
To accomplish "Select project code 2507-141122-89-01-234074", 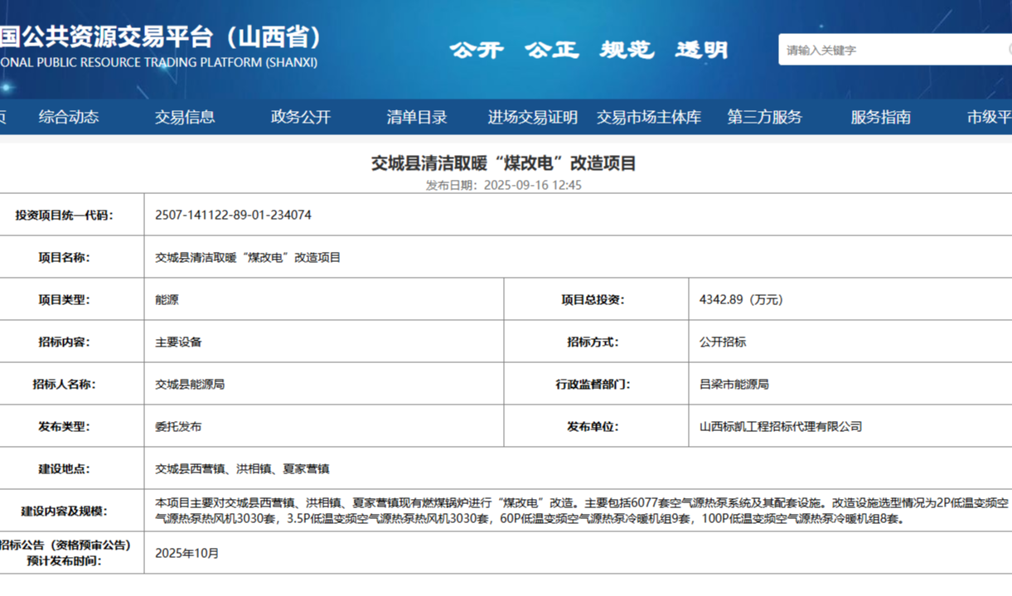I will click(233, 215).
